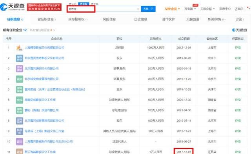Open the 讨论 tab
Viewport: 251px width, 154px height.
[240, 19]
